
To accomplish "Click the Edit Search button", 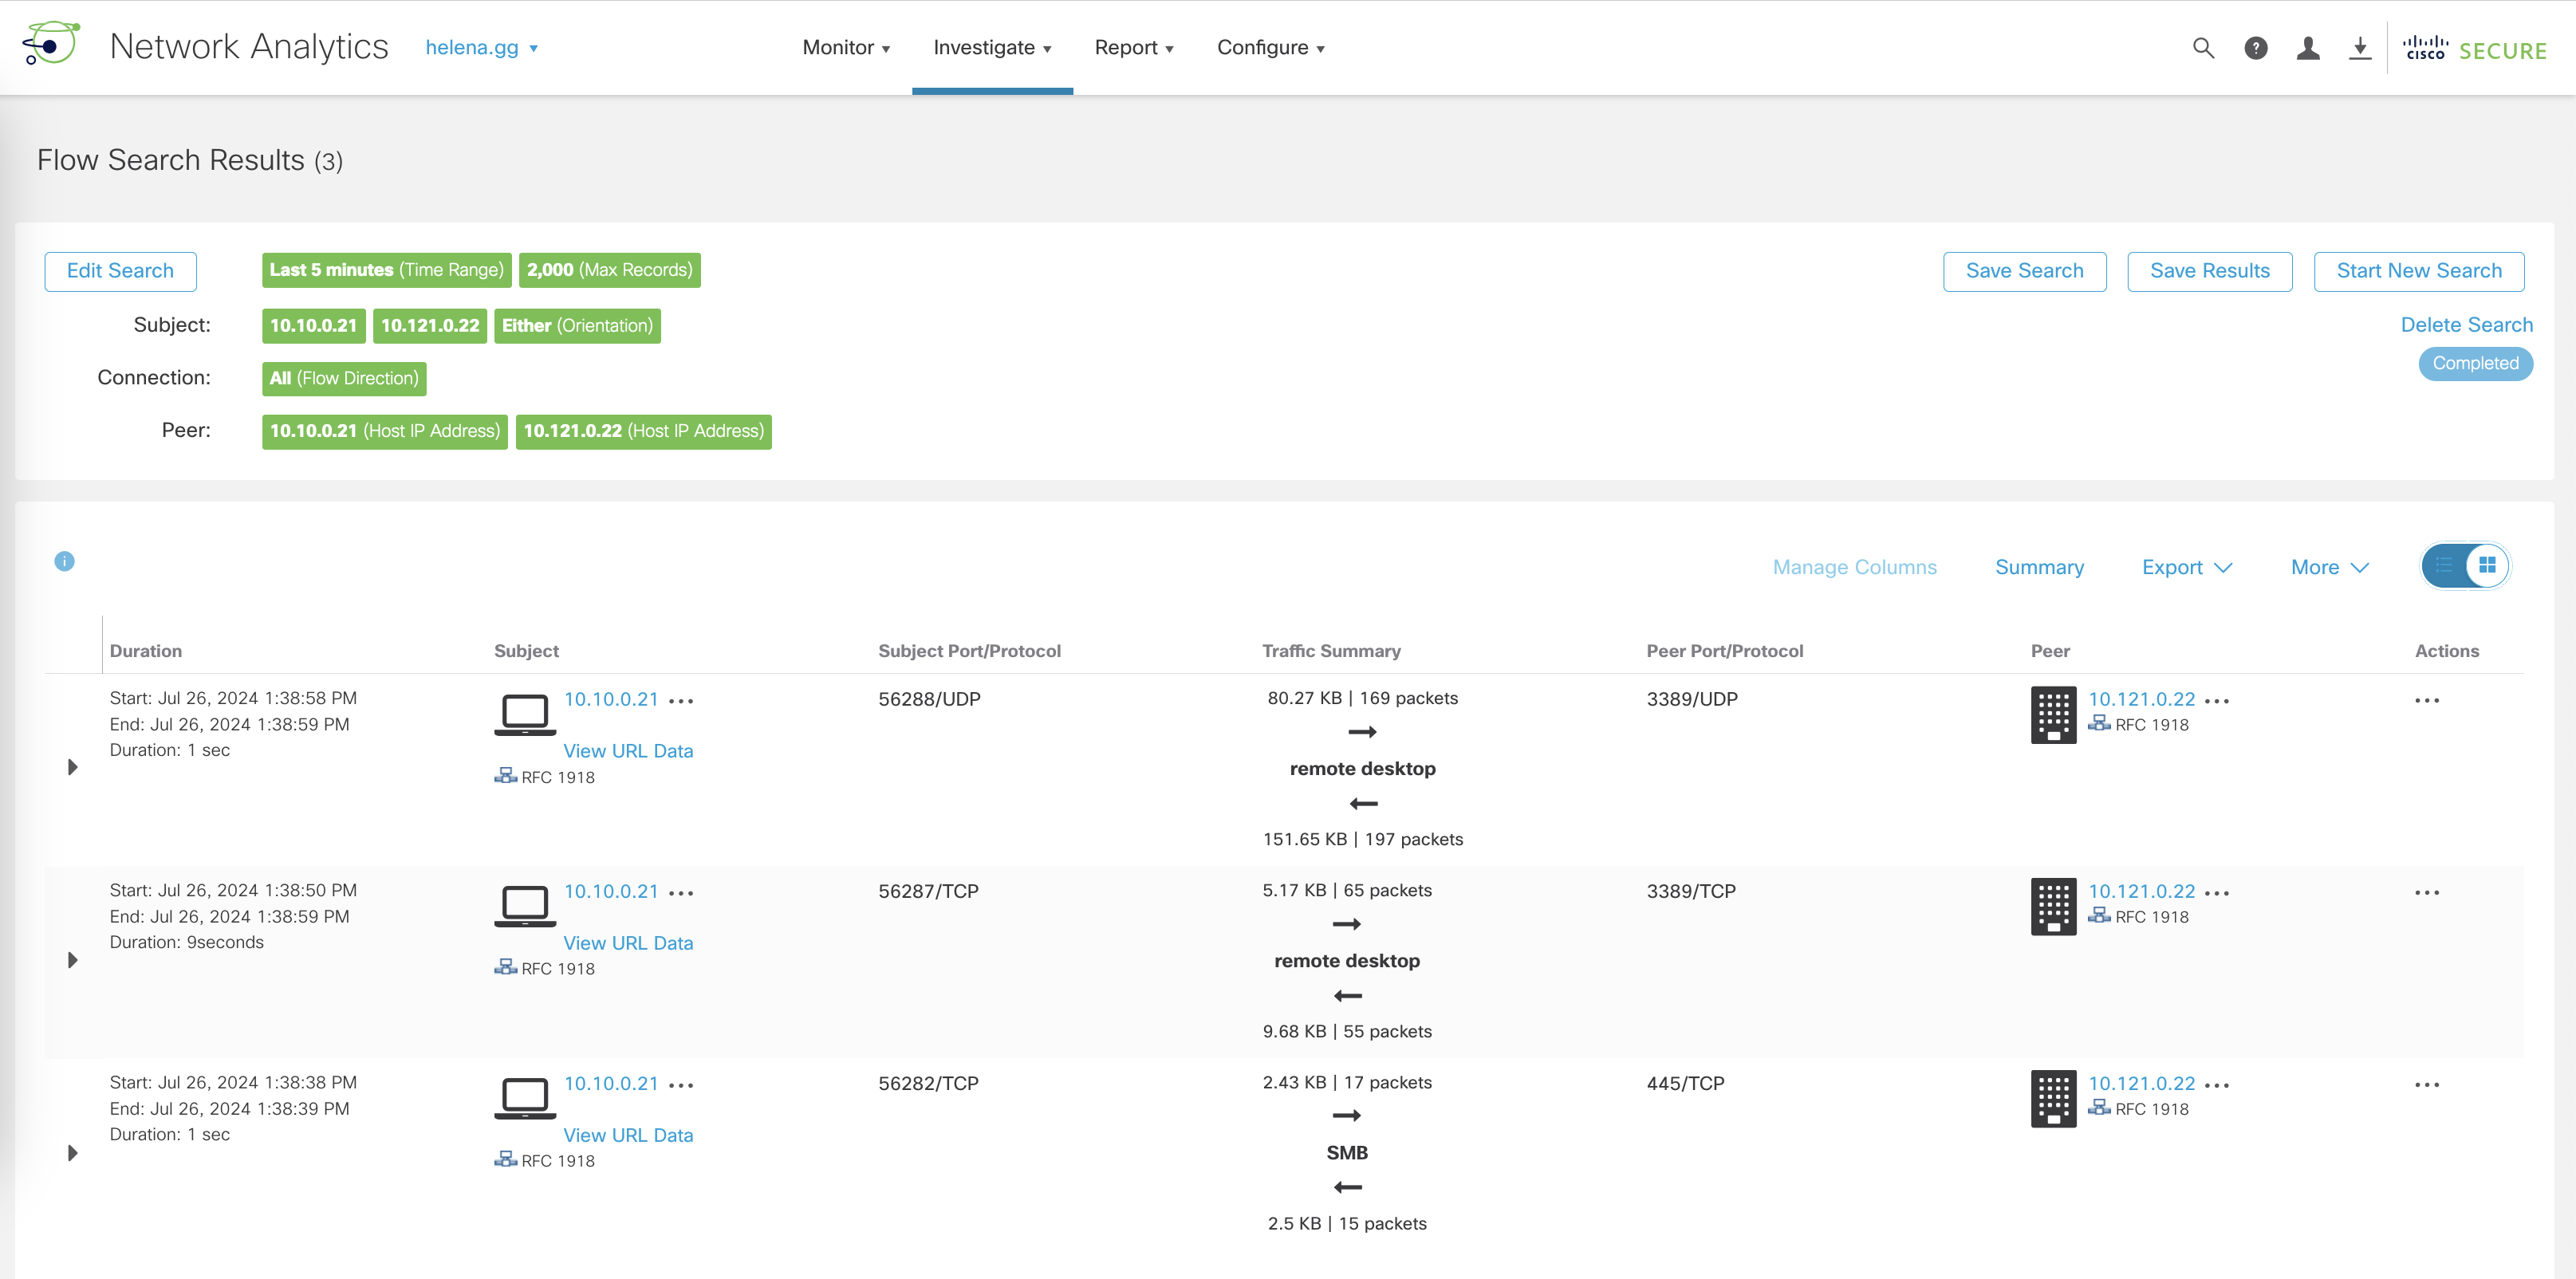I will (x=120, y=271).
